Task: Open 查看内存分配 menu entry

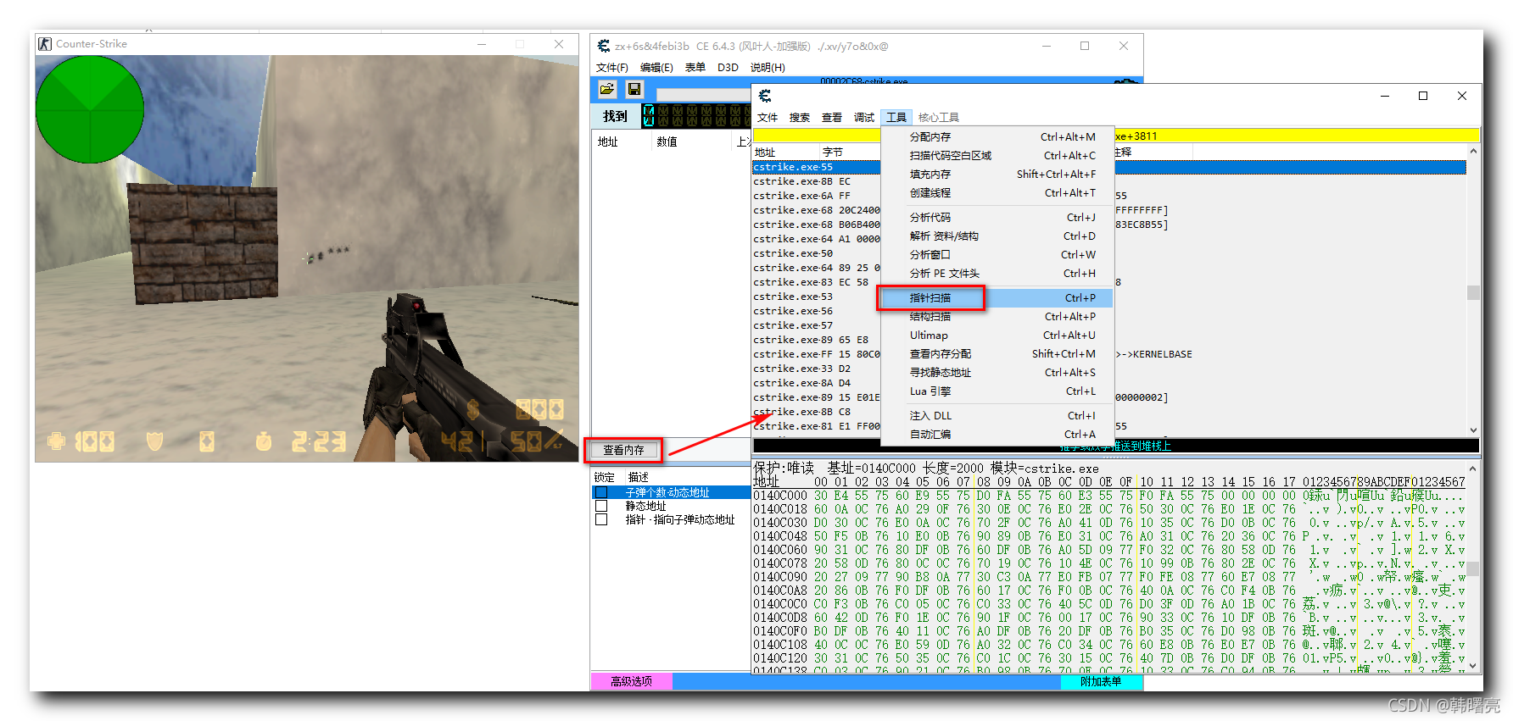Action: tap(997, 353)
